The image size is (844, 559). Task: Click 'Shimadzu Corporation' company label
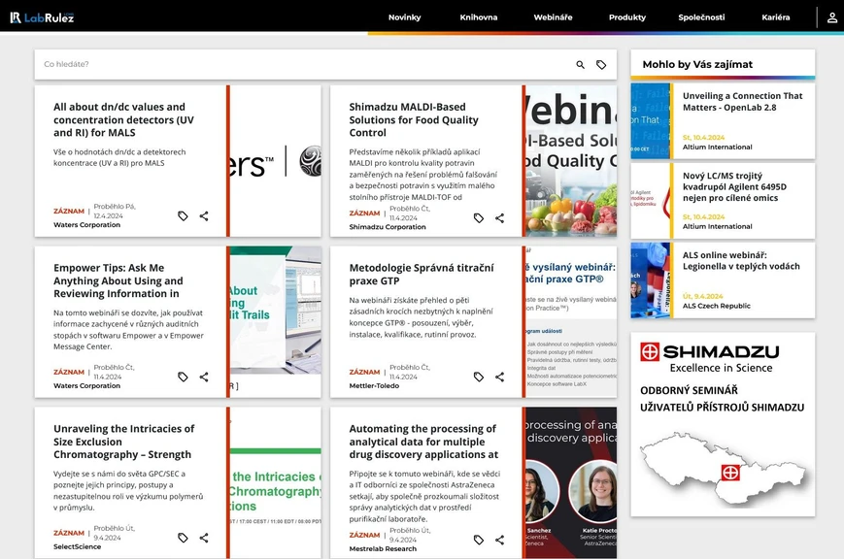coord(387,227)
